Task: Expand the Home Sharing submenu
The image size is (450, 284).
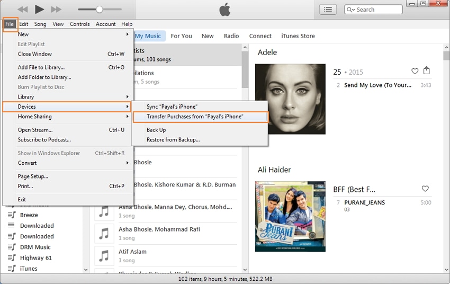Action: (68, 117)
